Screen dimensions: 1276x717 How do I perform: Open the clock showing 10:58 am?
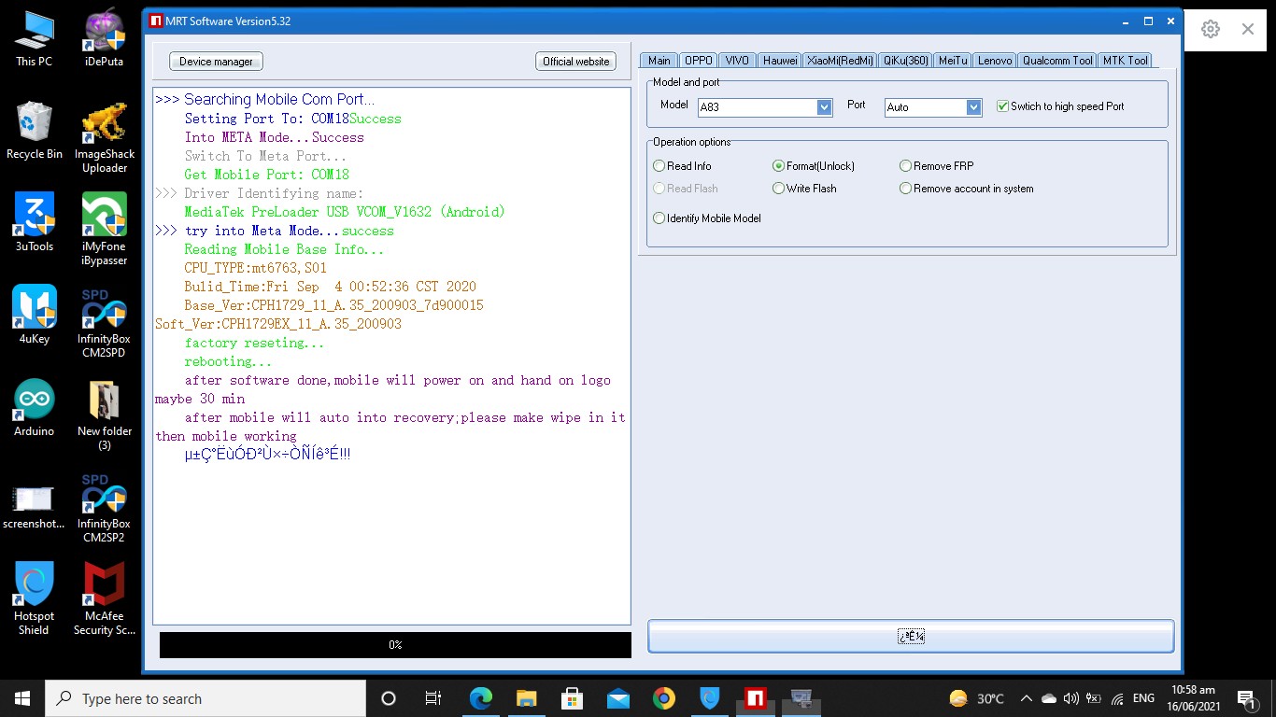1192,698
